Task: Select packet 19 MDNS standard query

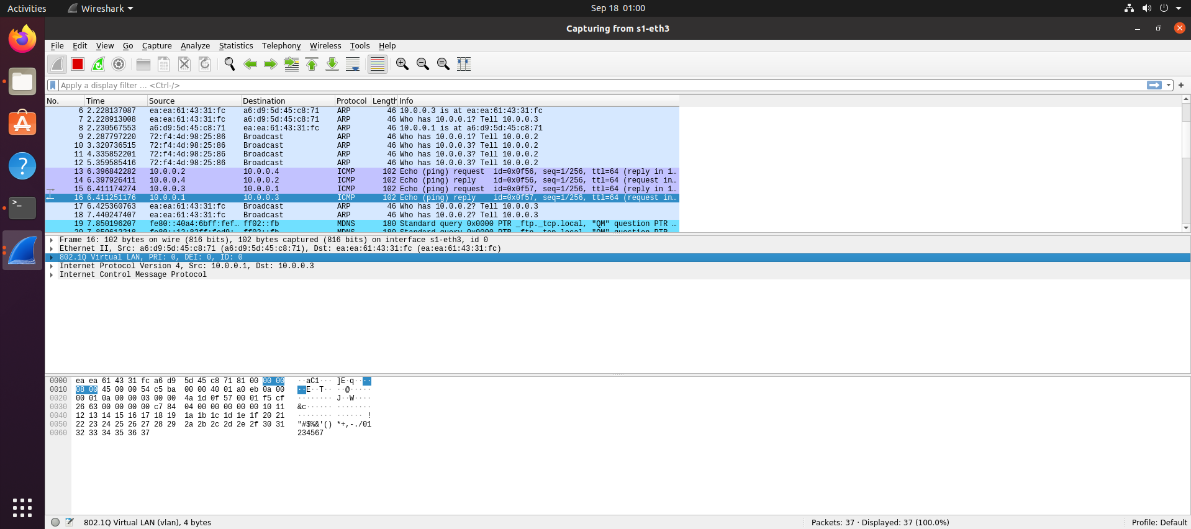Action: pos(362,224)
